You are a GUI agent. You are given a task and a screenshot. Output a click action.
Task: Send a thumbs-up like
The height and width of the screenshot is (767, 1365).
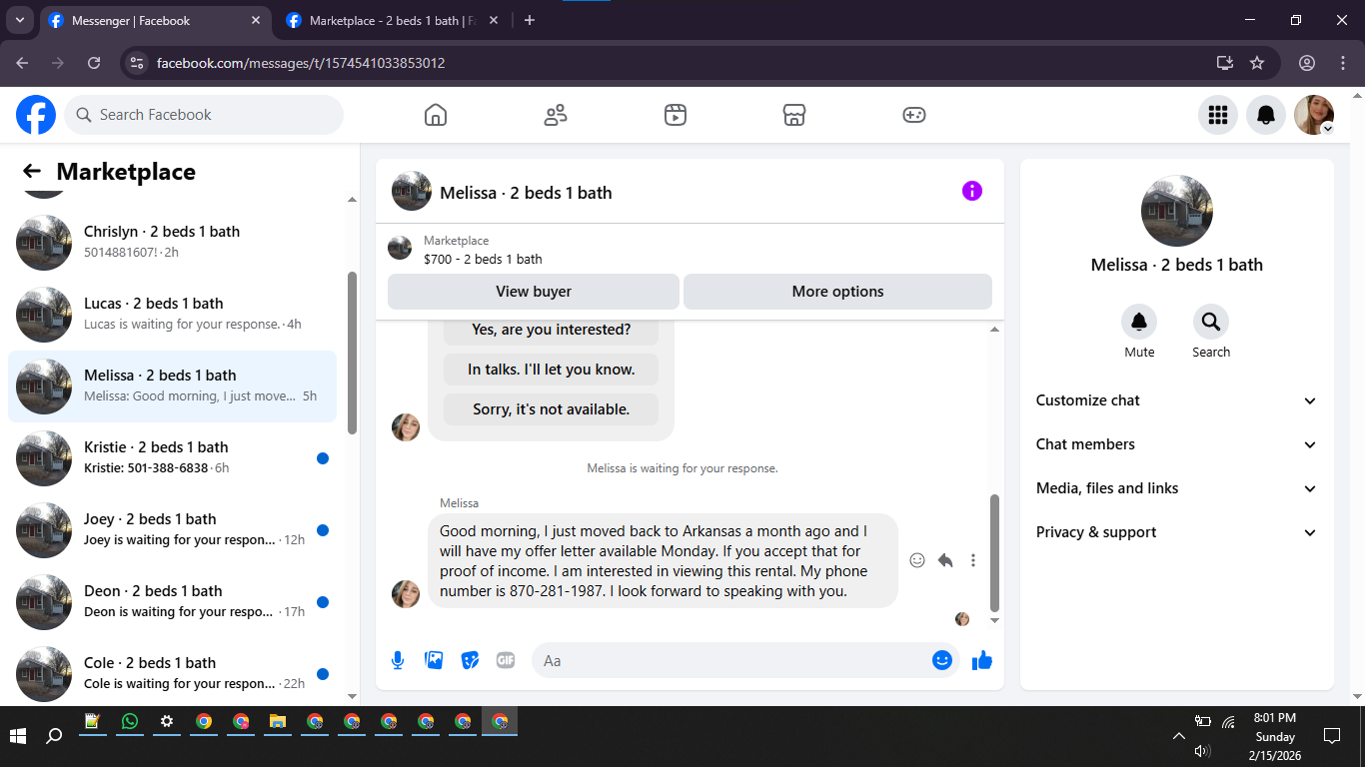982,660
